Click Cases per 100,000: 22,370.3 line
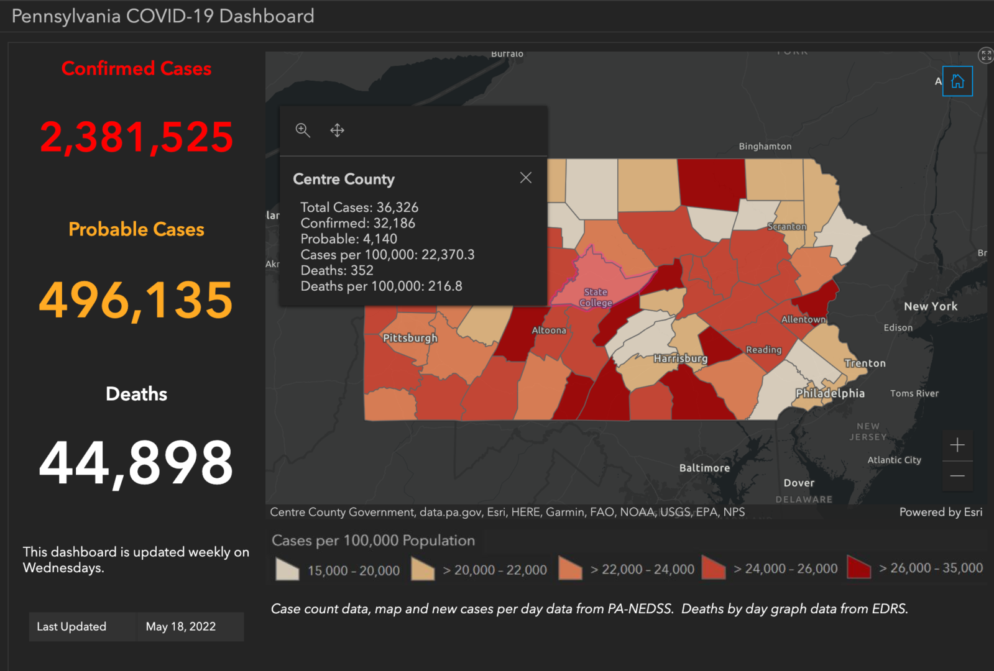 387,255
